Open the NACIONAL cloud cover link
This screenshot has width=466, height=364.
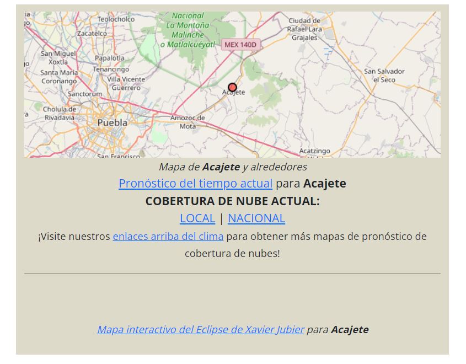(x=256, y=218)
